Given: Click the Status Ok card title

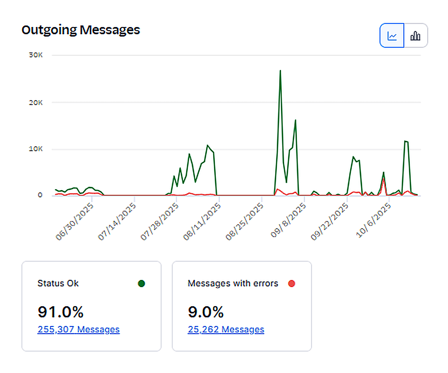Looking at the screenshot, I should pos(58,283).
